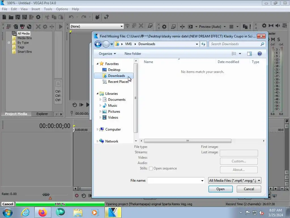
Task: Click the Open folder icon in VEGAS toolbar
Action: (11, 17)
